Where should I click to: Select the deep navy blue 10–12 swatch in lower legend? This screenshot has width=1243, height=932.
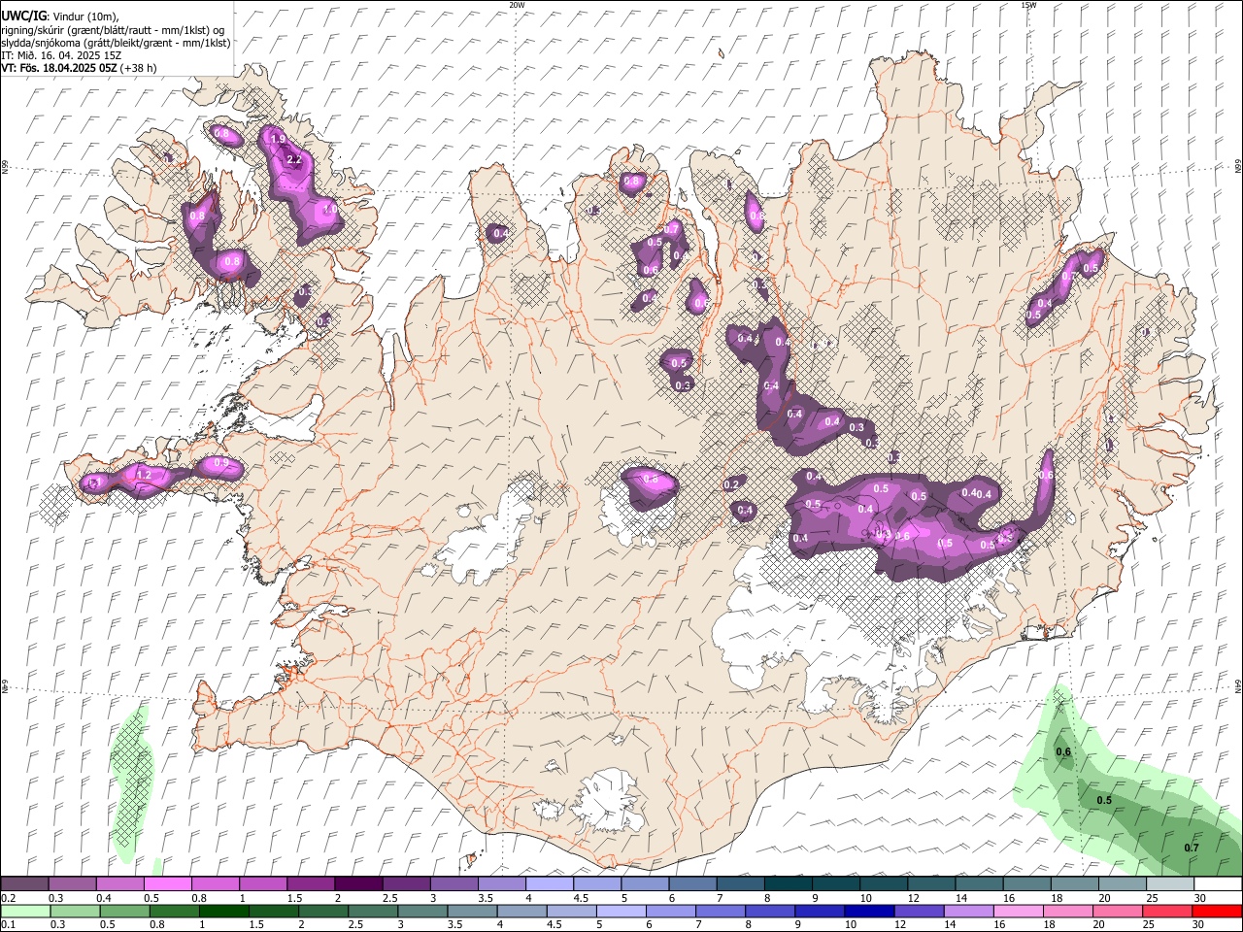(868, 912)
